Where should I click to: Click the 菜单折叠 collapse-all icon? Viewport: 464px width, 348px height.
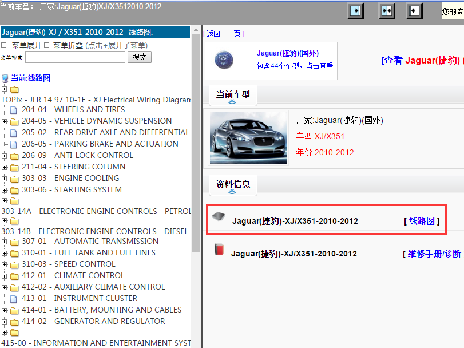(x=47, y=45)
